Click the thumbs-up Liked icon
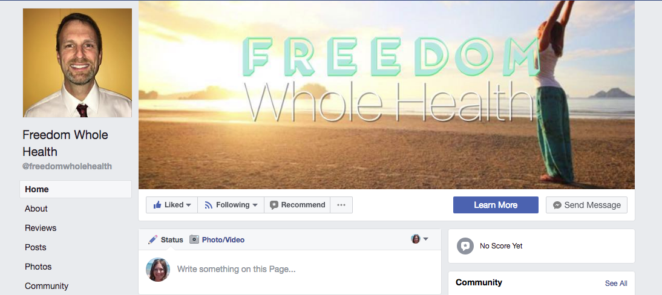The height and width of the screenshot is (295, 662). click(157, 205)
